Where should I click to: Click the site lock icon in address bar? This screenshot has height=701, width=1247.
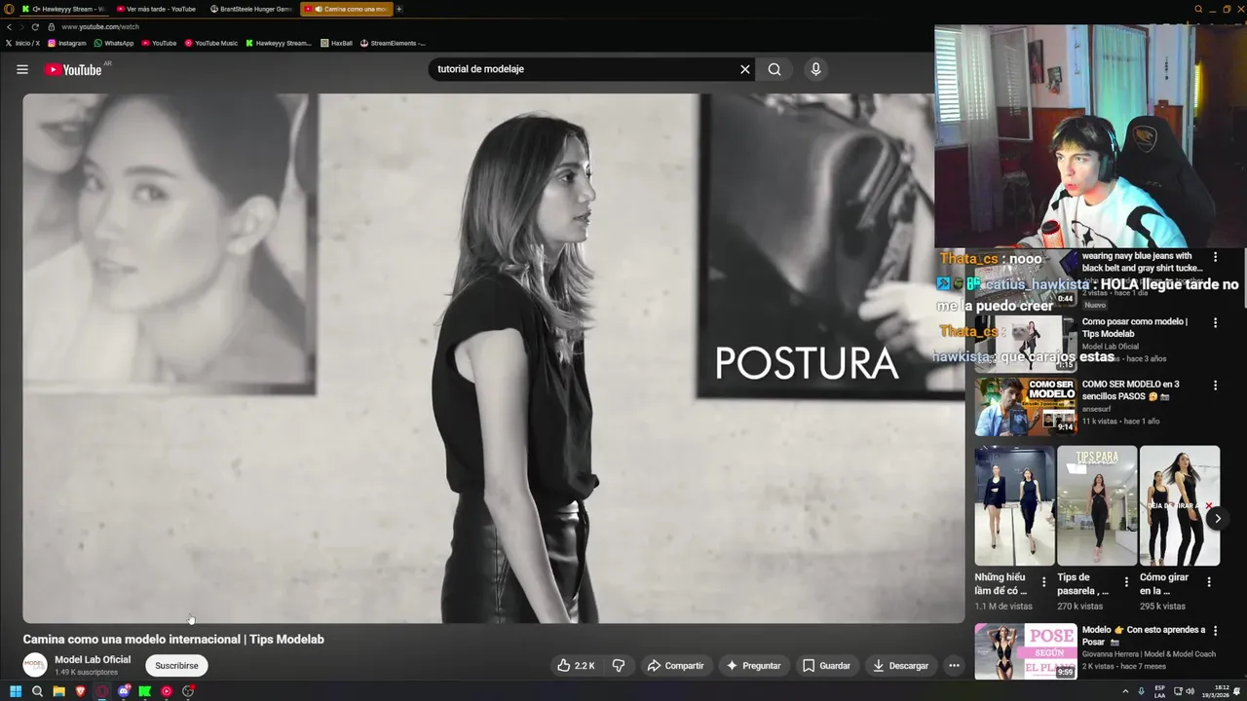pos(52,27)
